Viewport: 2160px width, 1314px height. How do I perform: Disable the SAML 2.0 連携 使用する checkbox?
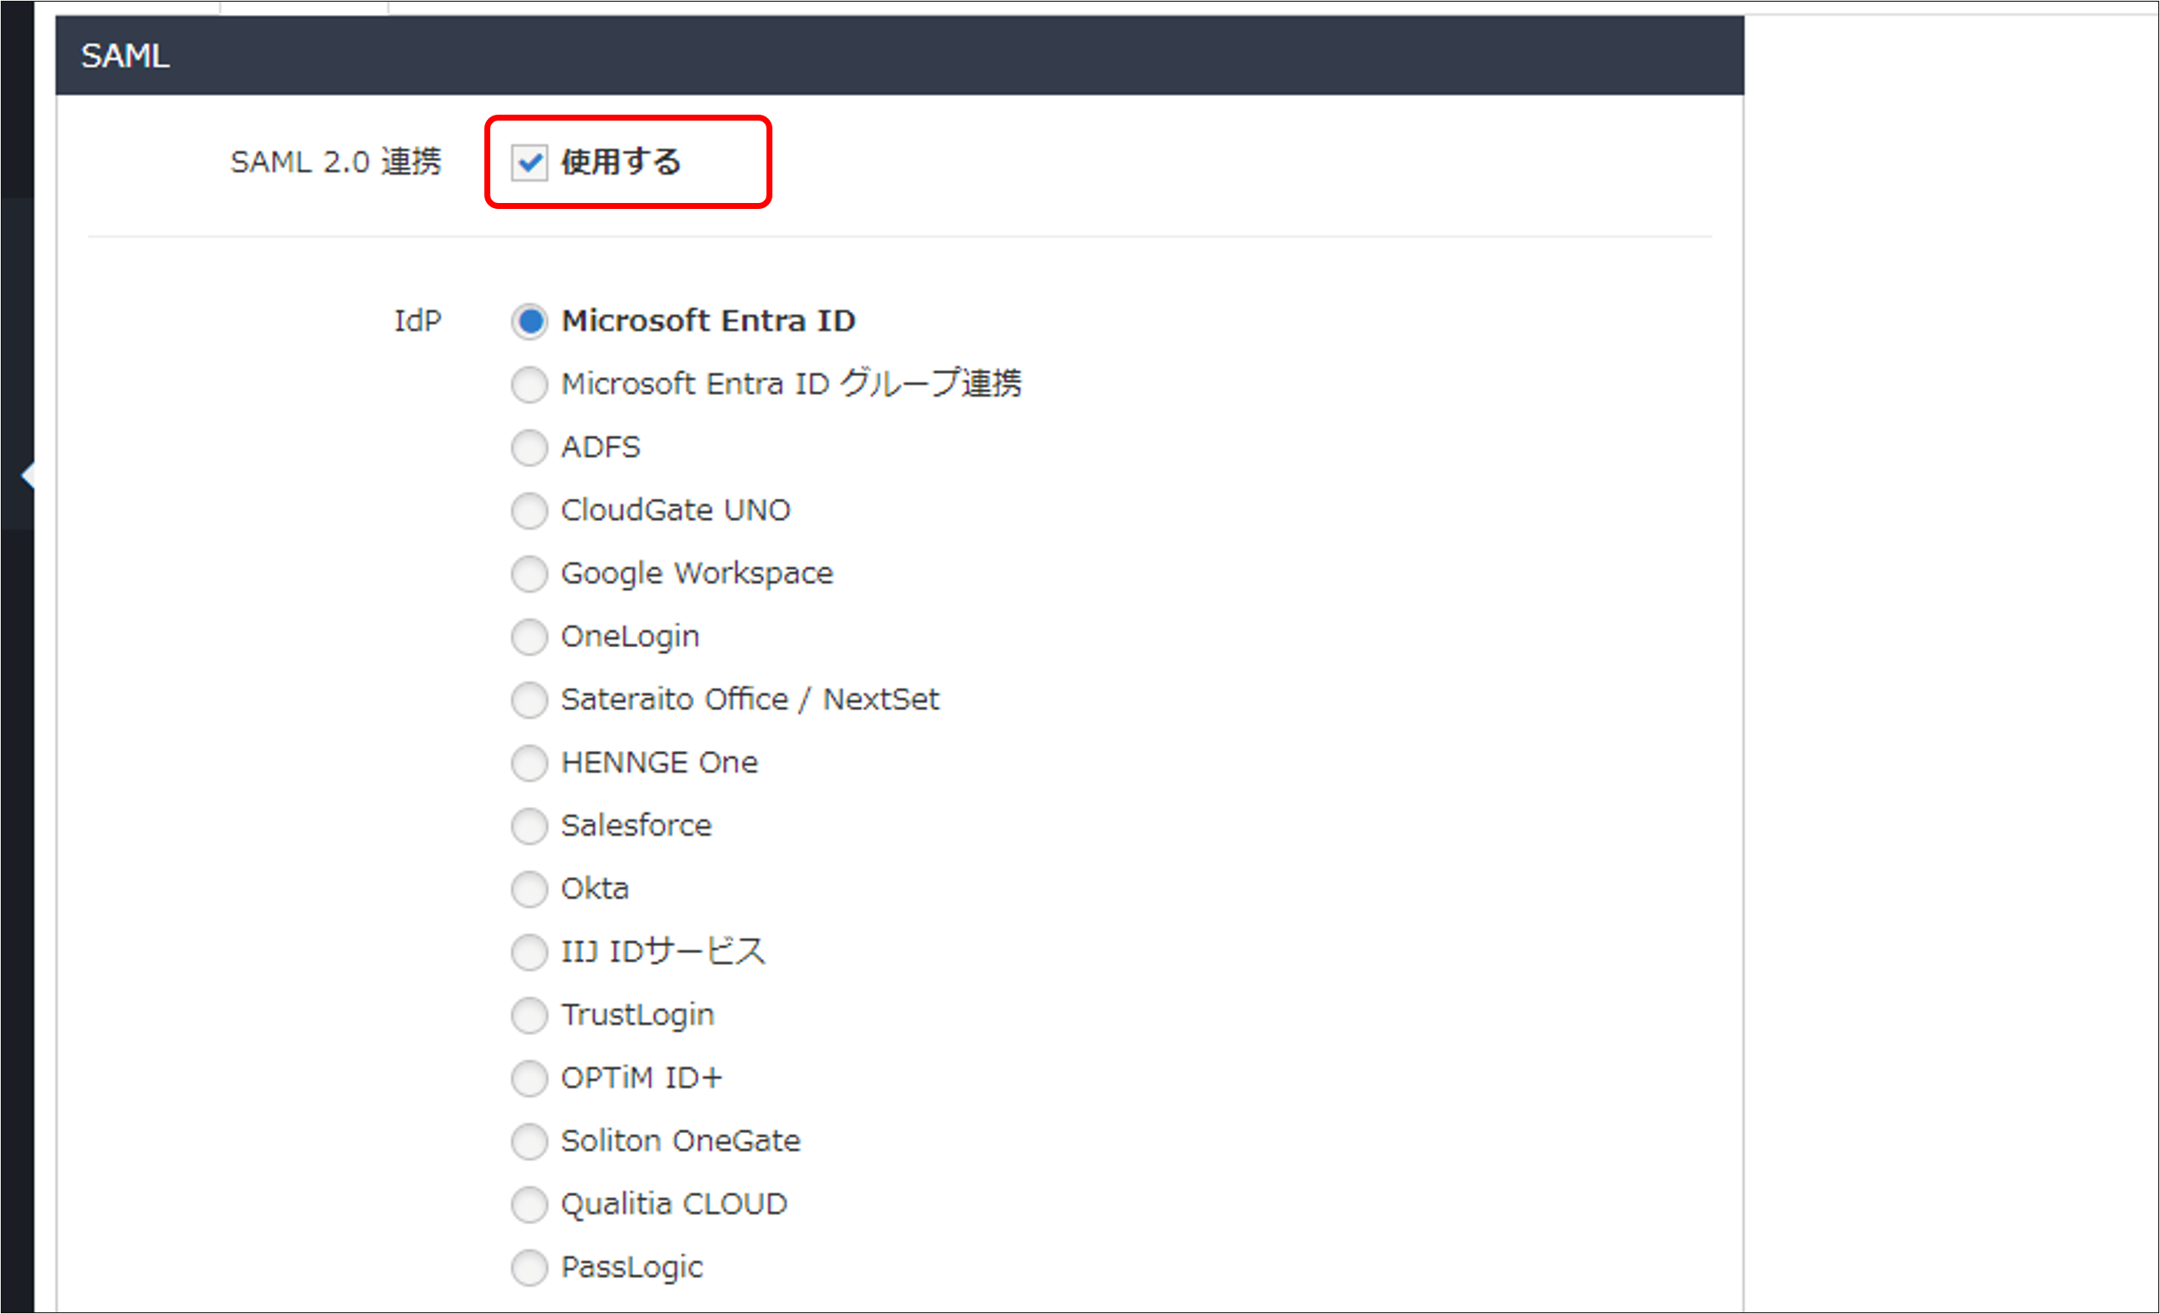[529, 161]
